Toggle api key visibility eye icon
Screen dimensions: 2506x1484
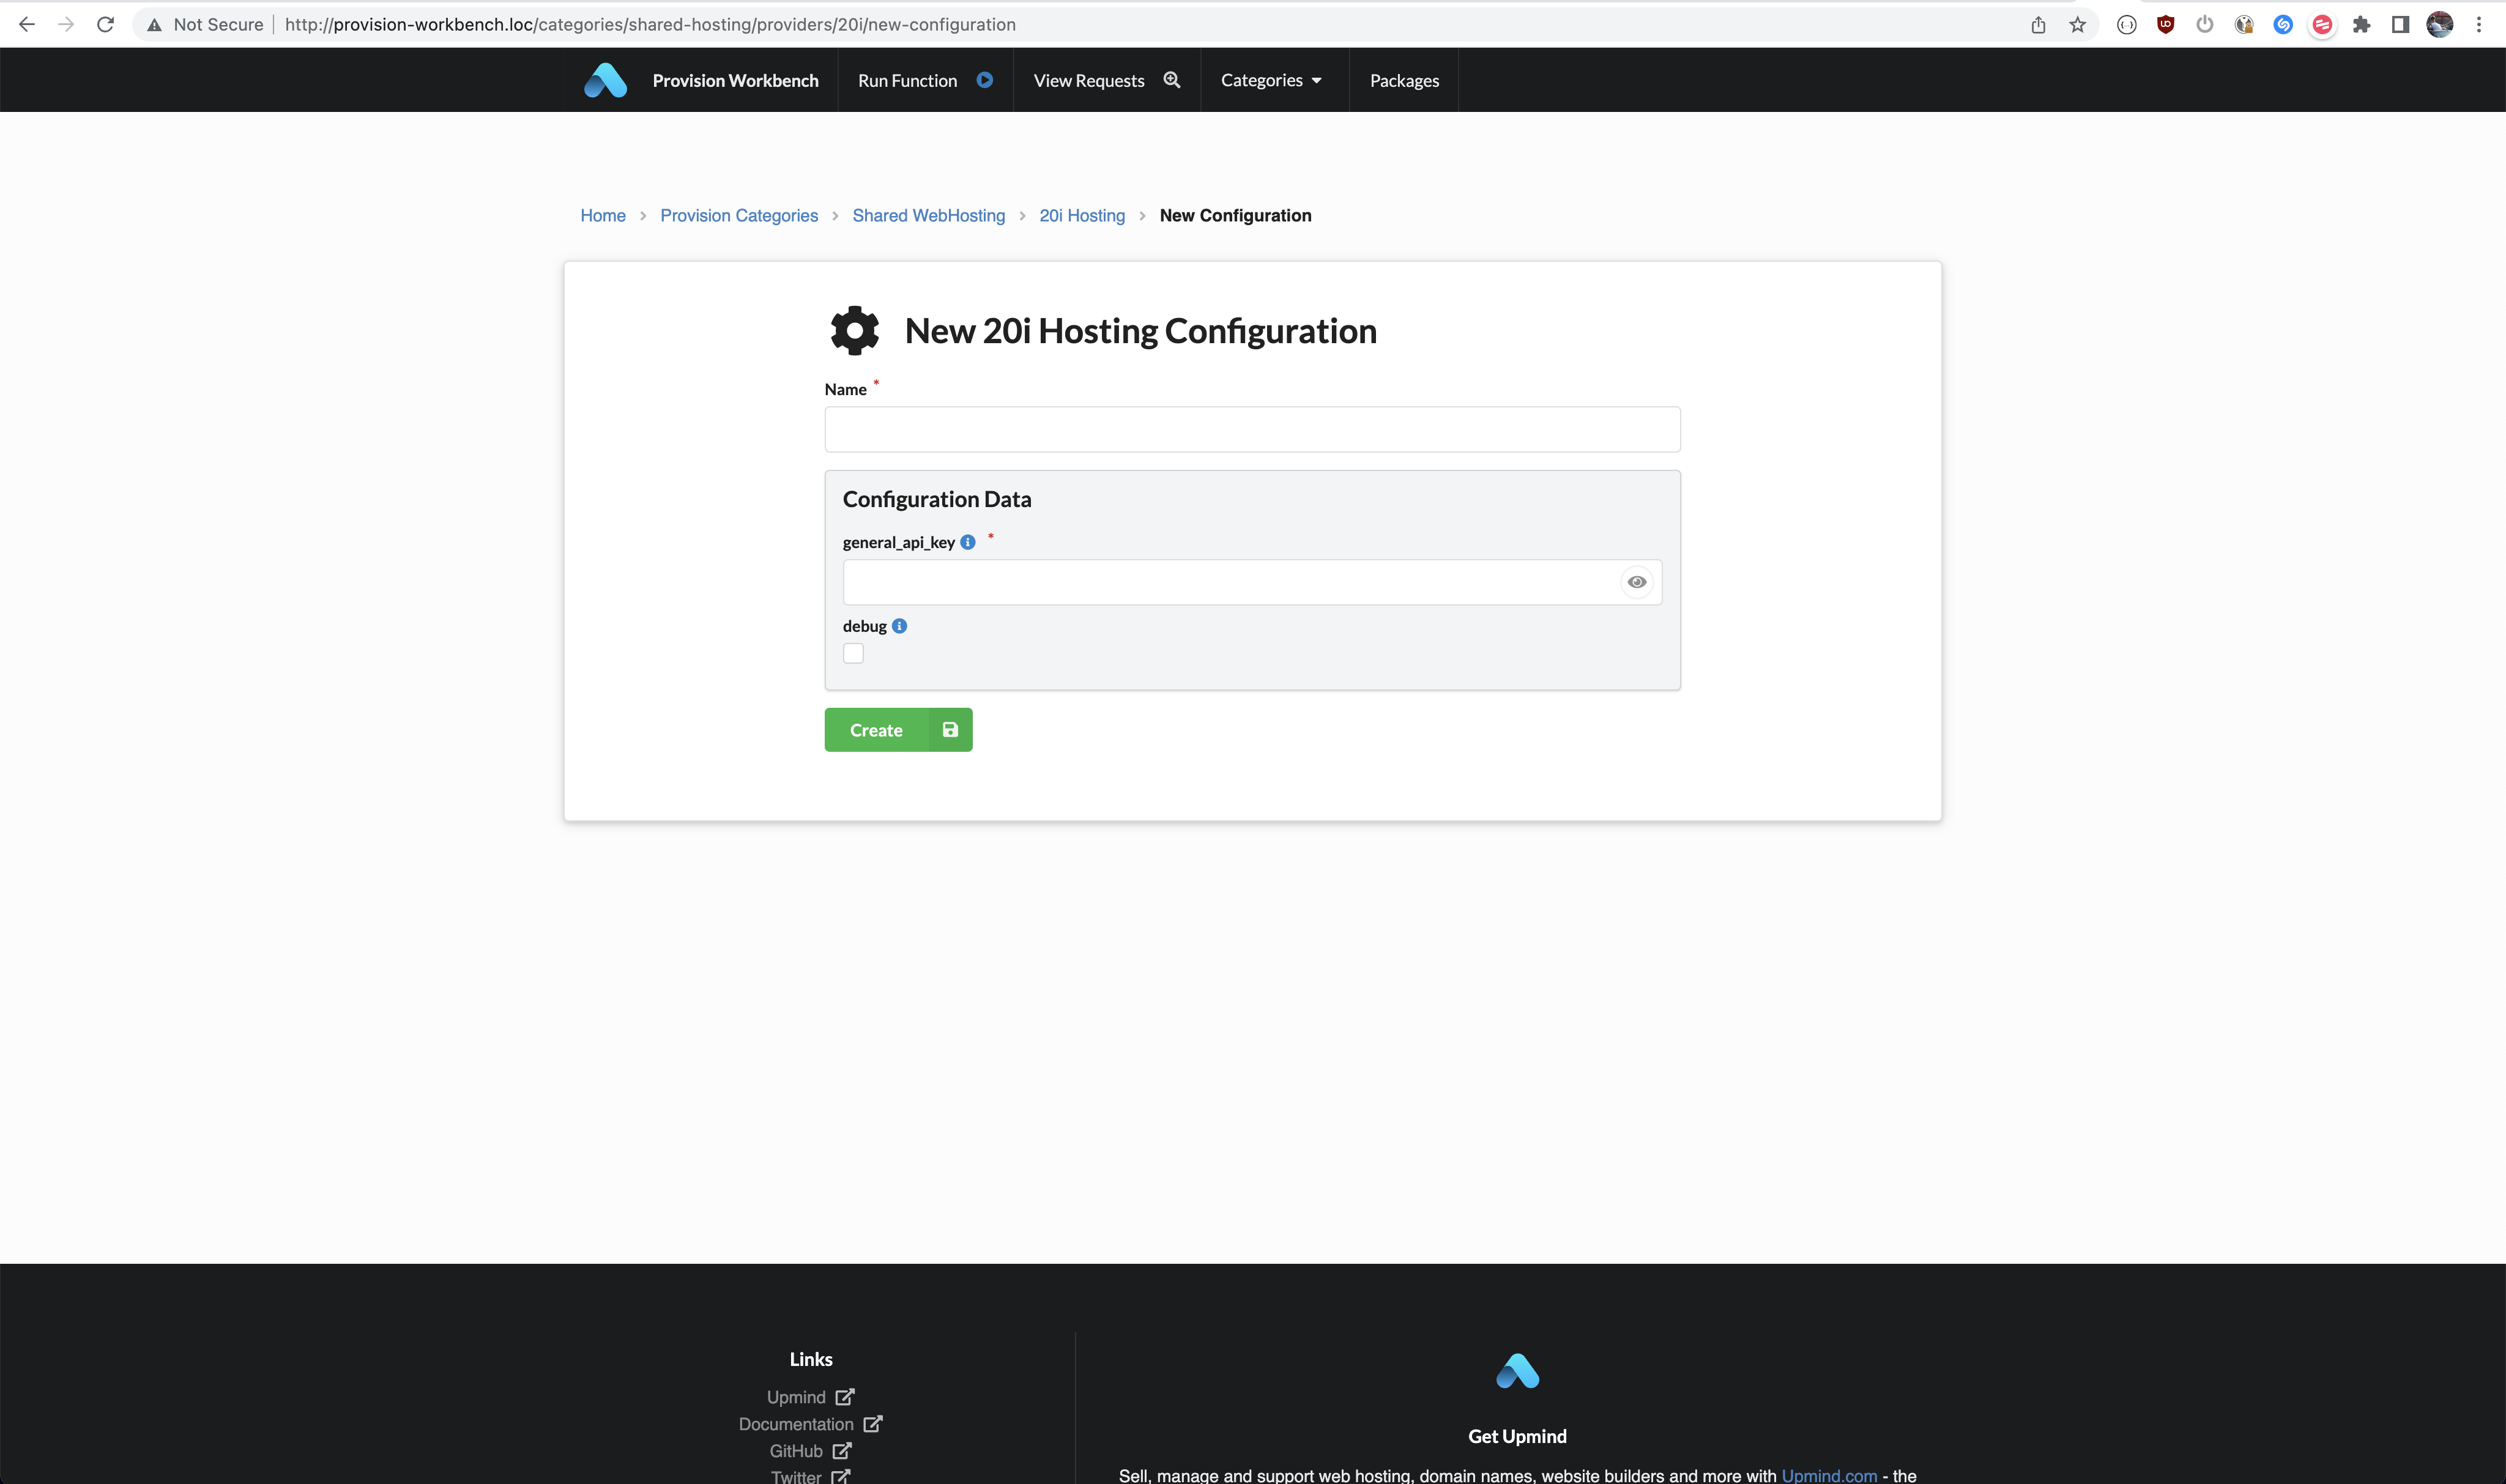pos(1637,582)
